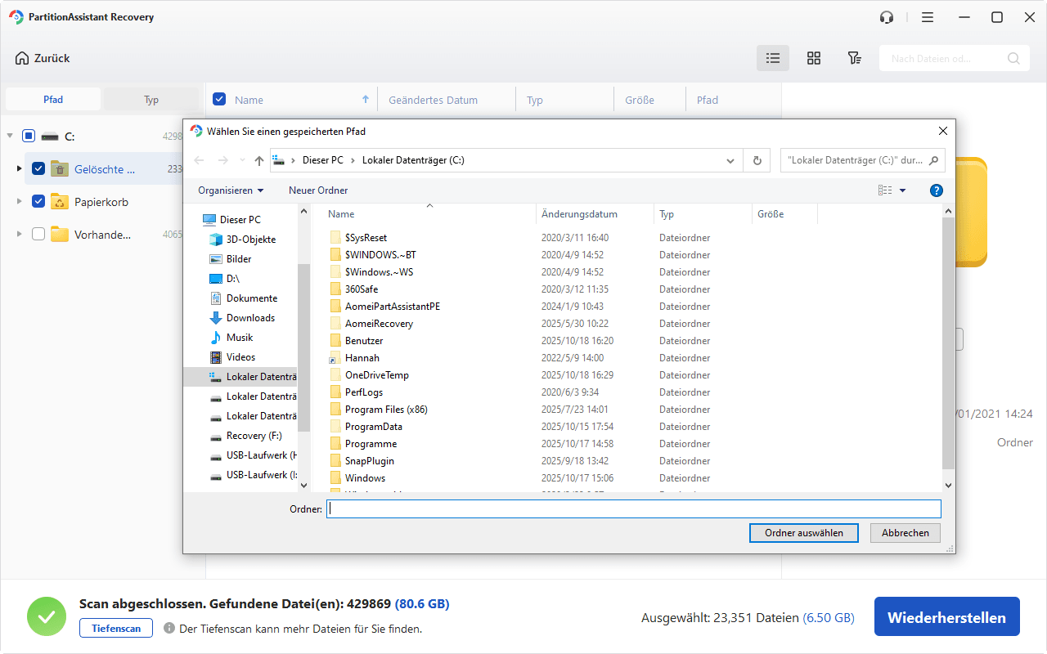Screen dimensions: 1047x654
Task: Uncheck the Gelöschte folder checkbox
Action: pos(38,169)
